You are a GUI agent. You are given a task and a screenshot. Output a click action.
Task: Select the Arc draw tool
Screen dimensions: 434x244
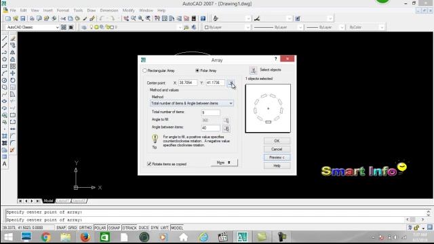(x=5, y=73)
